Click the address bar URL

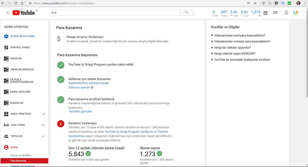click(64, 3)
